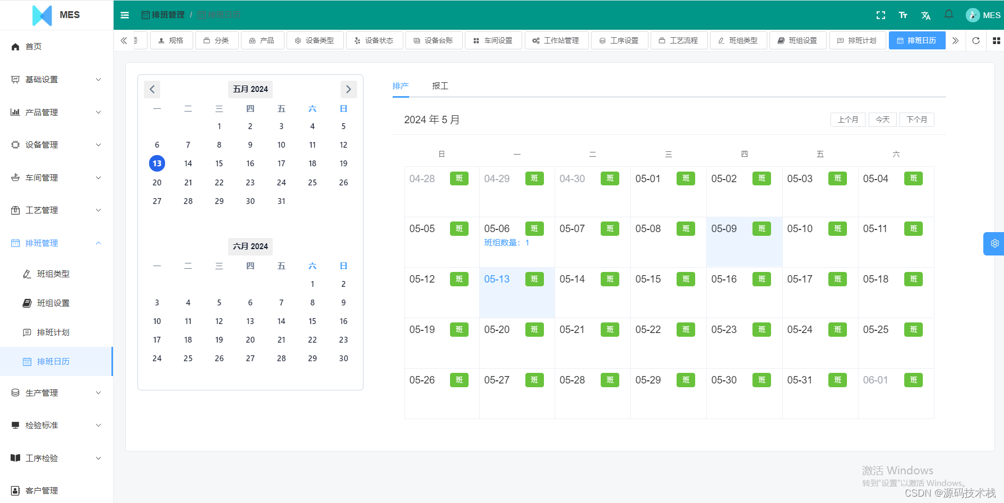Click the 班 badge on 05-13

(x=534, y=279)
